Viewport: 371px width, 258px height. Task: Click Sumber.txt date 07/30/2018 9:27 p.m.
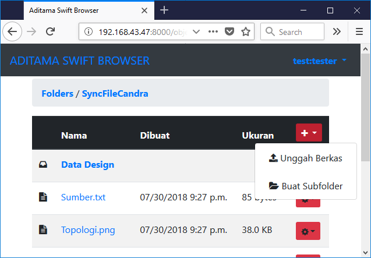[x=183, y=197]
